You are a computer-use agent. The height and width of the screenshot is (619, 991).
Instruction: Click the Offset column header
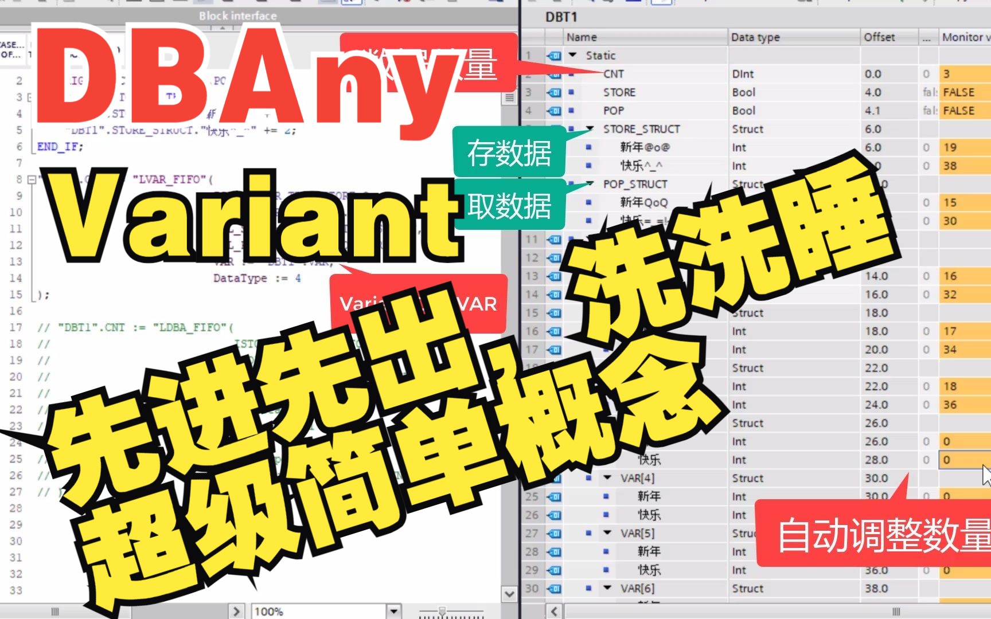(889, 37)
